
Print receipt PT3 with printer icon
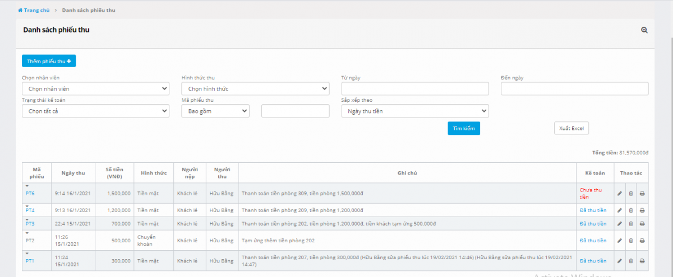642,224
